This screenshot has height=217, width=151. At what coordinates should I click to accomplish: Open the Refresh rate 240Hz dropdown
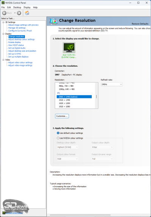pyautogui.click(x=112, y=84)
